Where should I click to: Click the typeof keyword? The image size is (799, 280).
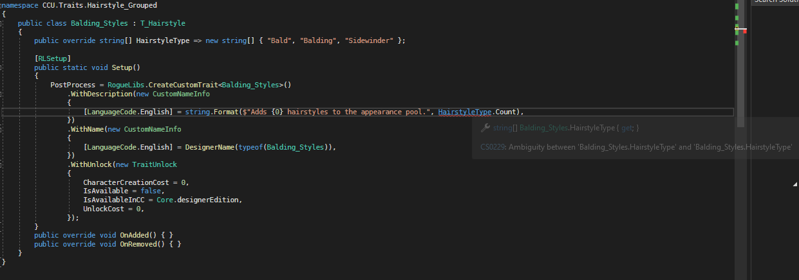250,147
